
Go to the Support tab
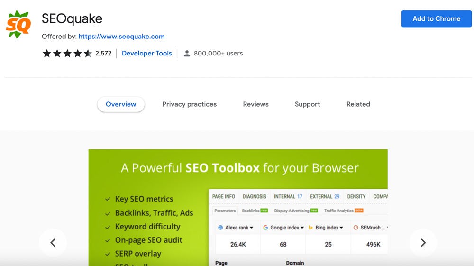point(308,104)
